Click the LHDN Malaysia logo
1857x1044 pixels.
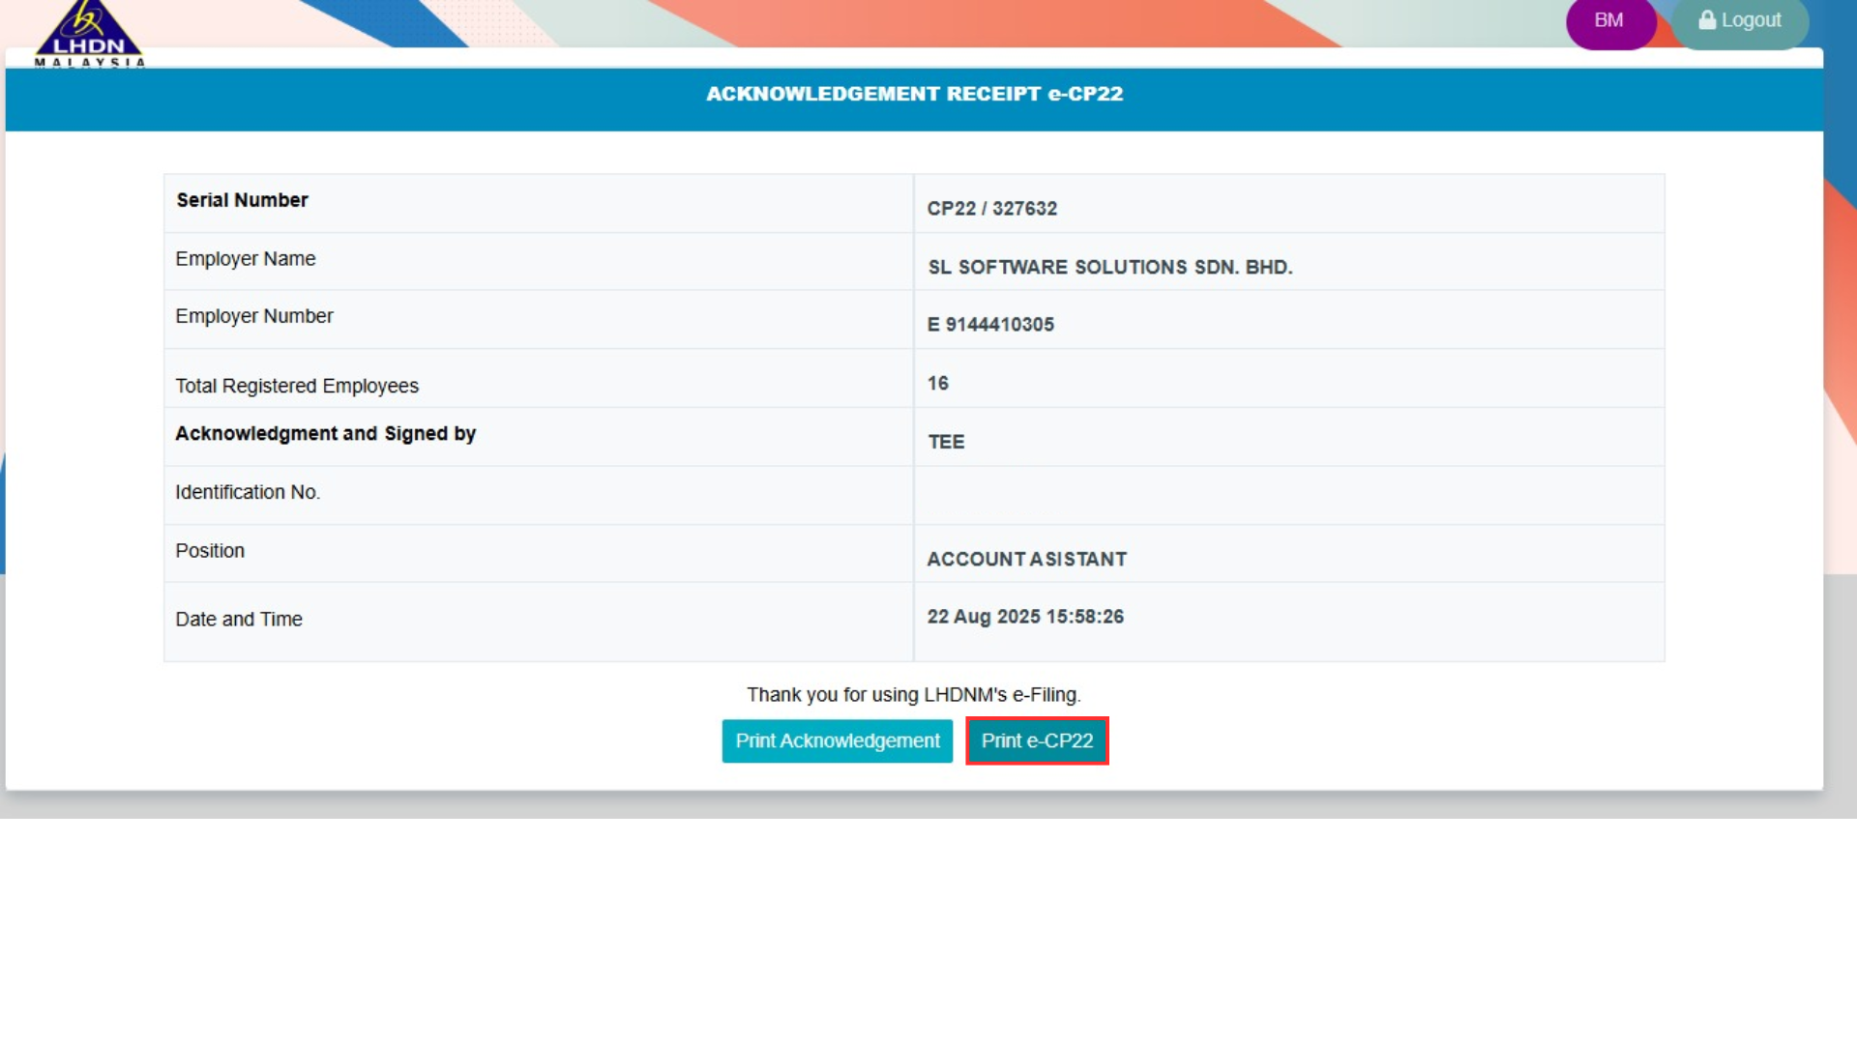(88, 35)
